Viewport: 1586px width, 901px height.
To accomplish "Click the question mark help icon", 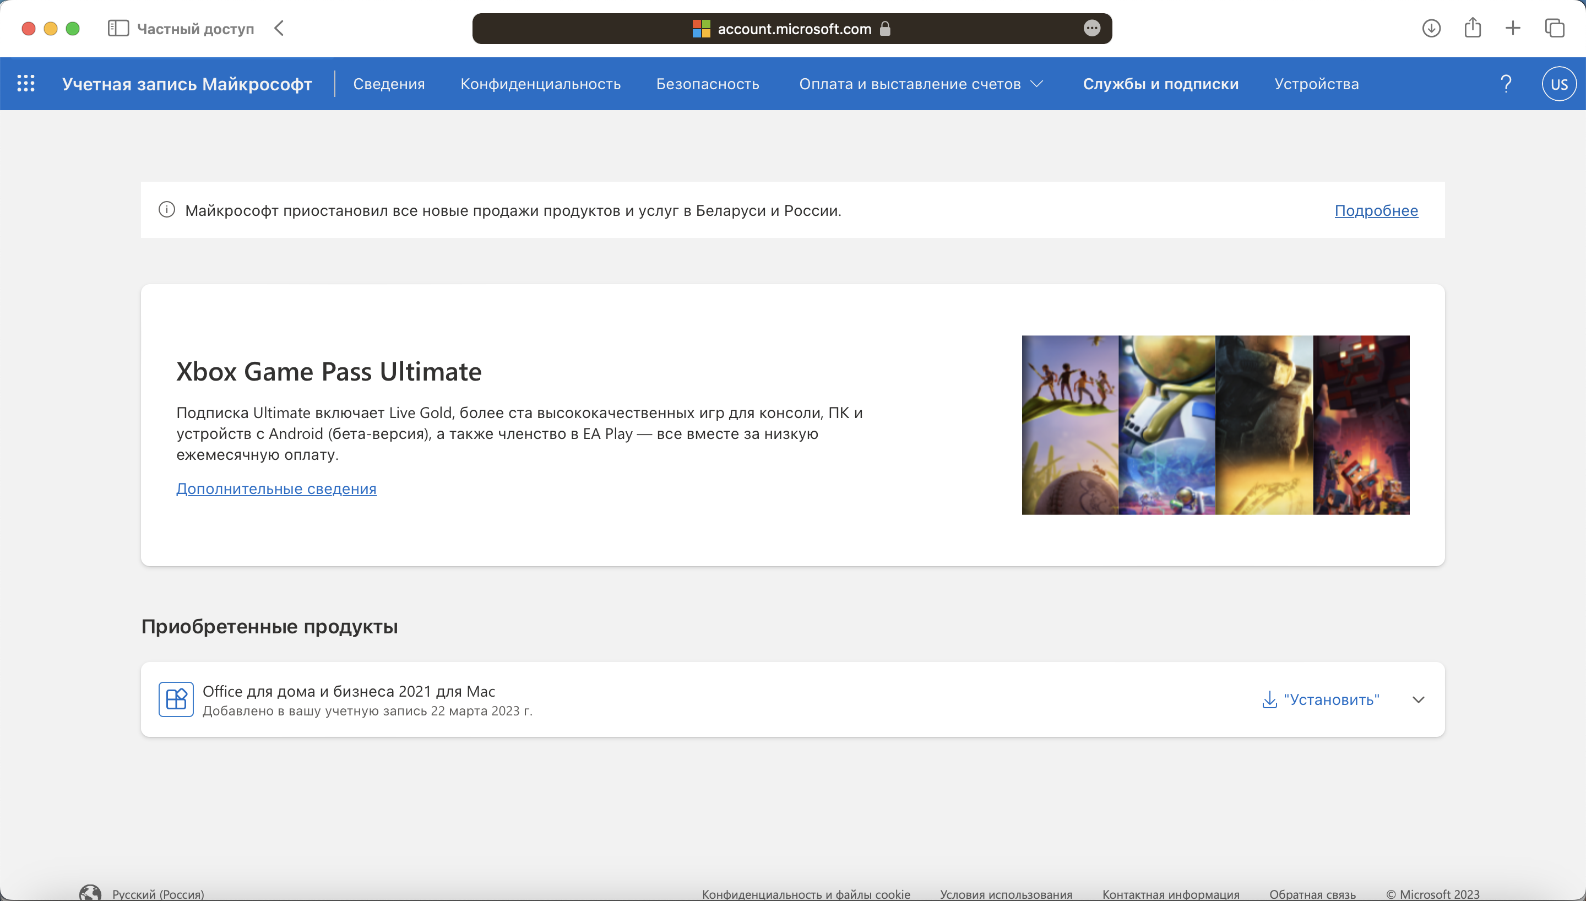I will click(1506, 84).
